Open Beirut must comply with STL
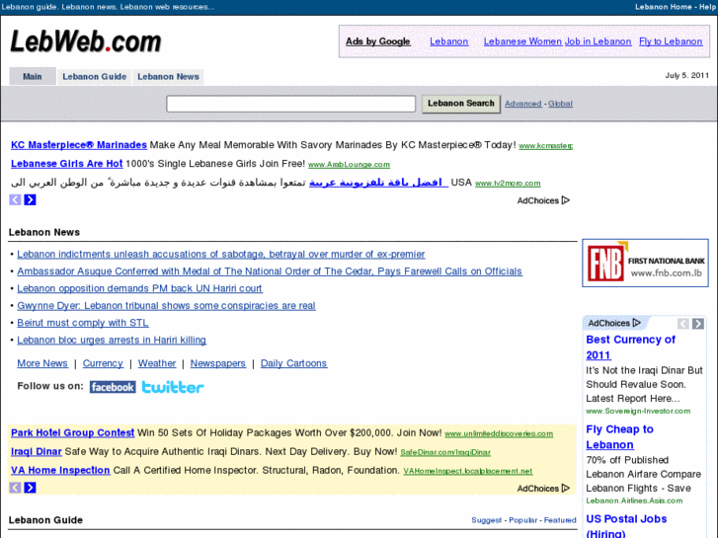The height and width of the screenshot is (538, 718). 83,323
